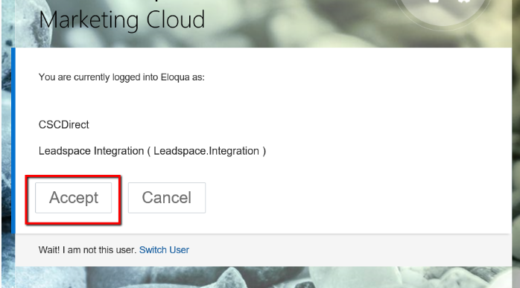Screen dimensions: 520x288
Task: Click the 'Marketing Cloud' heading
Action: point(121,20)
